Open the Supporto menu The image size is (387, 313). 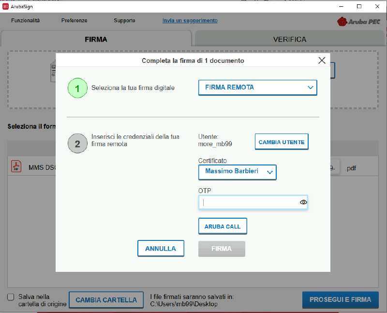[x=124, y=20]
